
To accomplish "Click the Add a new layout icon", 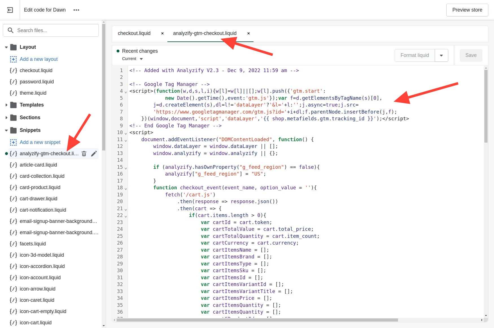I will point(13,59).
